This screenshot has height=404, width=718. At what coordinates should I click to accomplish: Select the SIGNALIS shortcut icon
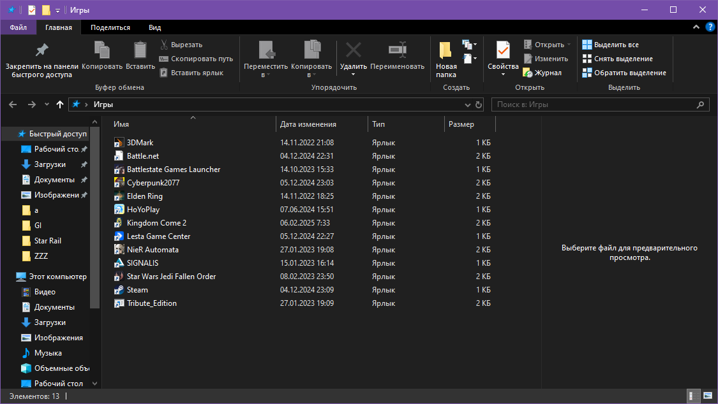coord(119,263)
